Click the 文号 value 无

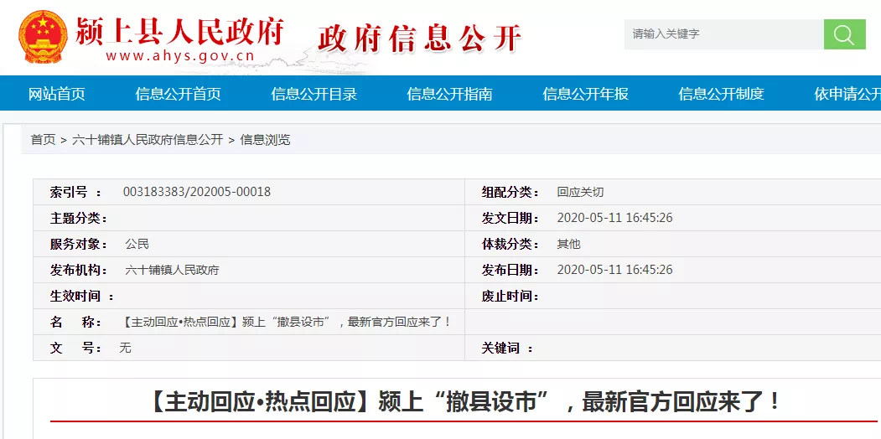coord(125,348)
